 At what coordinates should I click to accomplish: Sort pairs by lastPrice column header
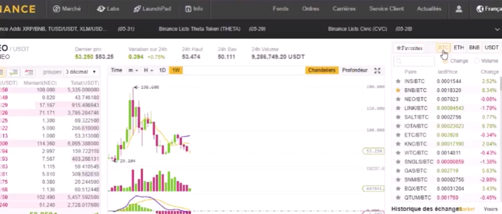(x=447, y=72)
